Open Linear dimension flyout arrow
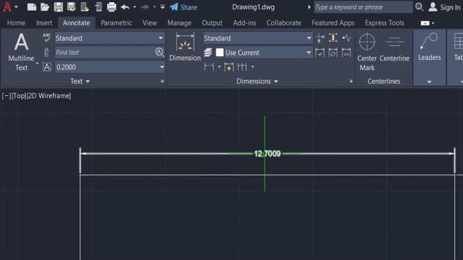 coord(219,67)
